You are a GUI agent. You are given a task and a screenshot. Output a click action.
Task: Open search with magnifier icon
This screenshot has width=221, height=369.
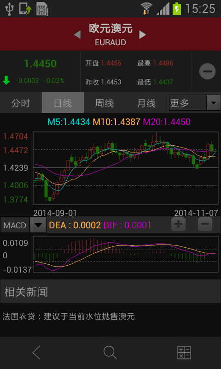[x=110, y=352]
